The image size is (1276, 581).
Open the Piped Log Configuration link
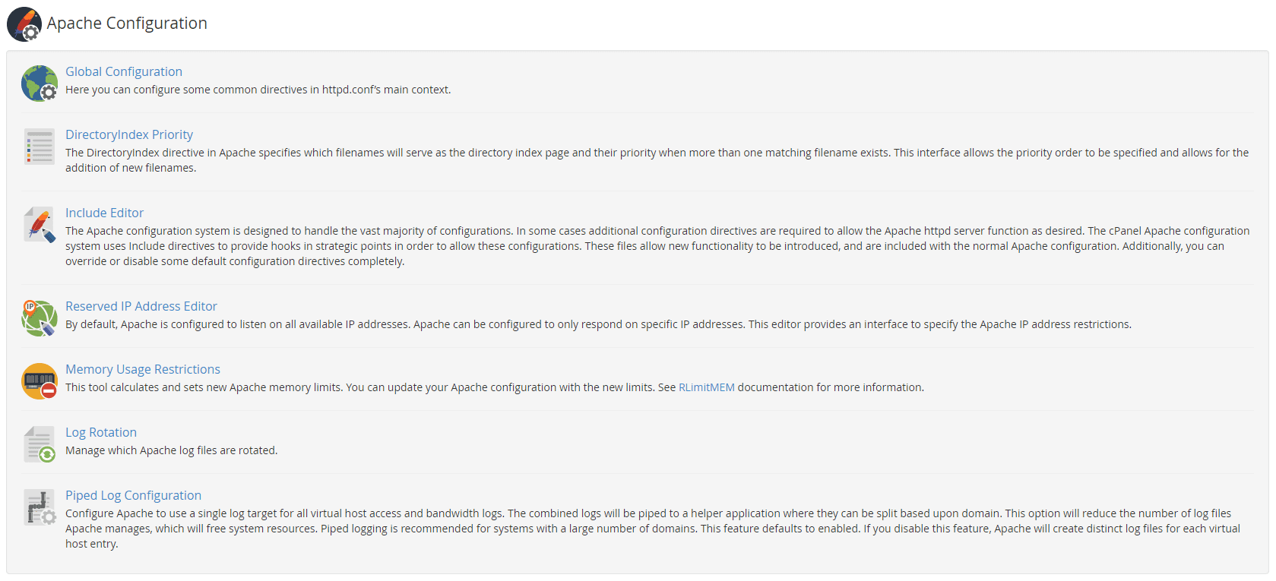click(x=133, y=495)
